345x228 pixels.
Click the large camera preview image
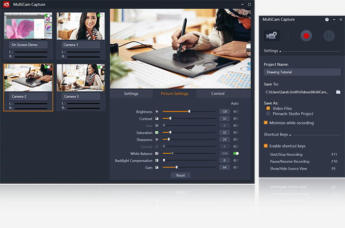[180, 49]
